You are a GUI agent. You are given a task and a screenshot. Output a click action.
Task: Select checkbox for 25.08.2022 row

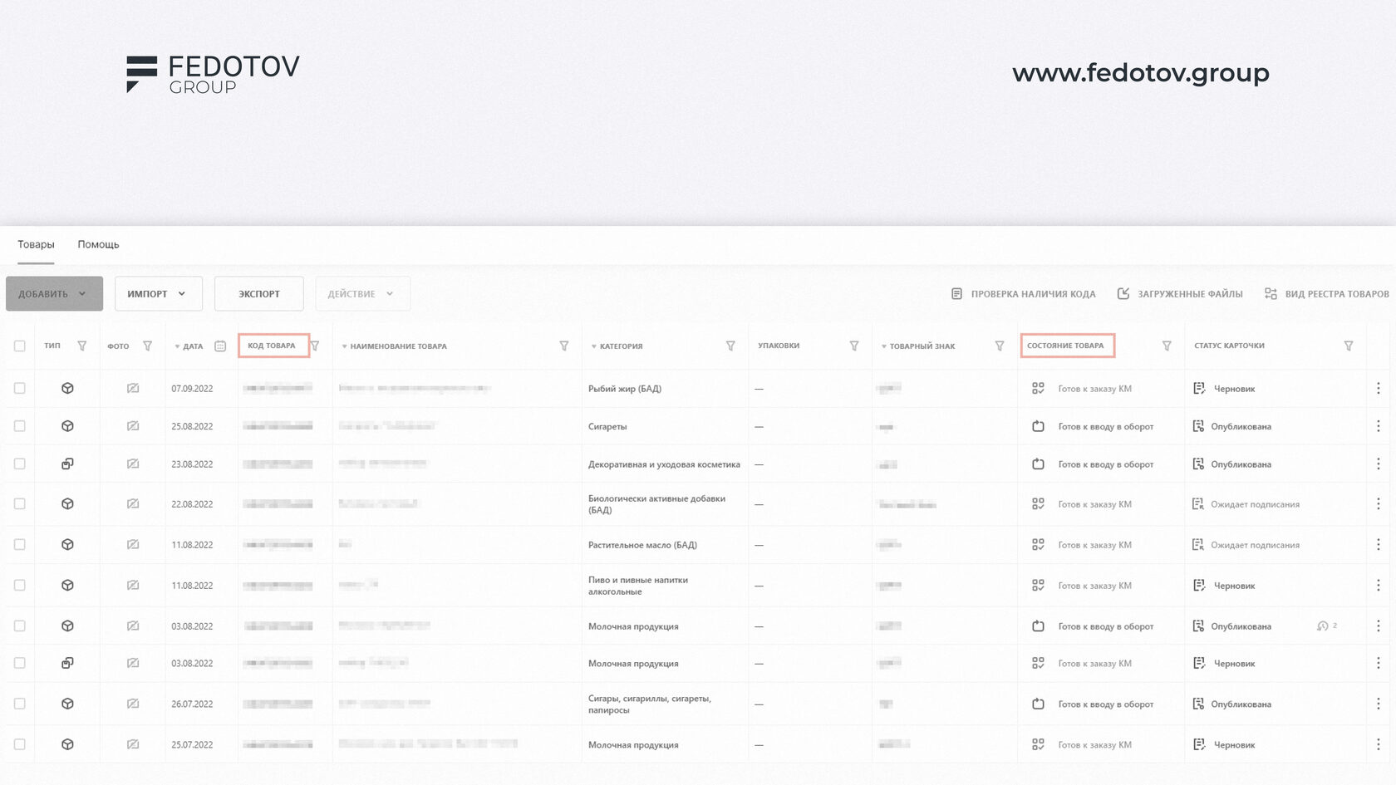coord(20,426)
